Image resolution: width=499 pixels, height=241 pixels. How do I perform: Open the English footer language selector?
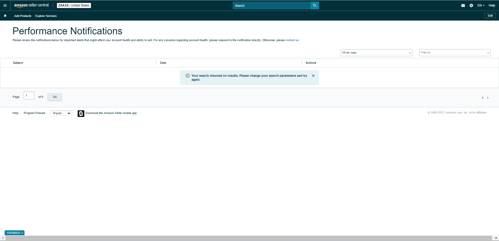coord(61,113)
